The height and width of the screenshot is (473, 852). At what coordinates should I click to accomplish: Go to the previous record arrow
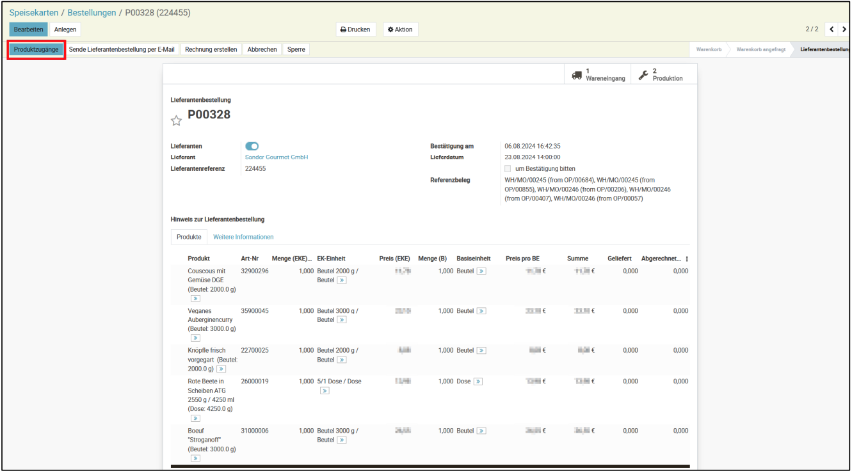pyautogui.click(x=830, y=29)
